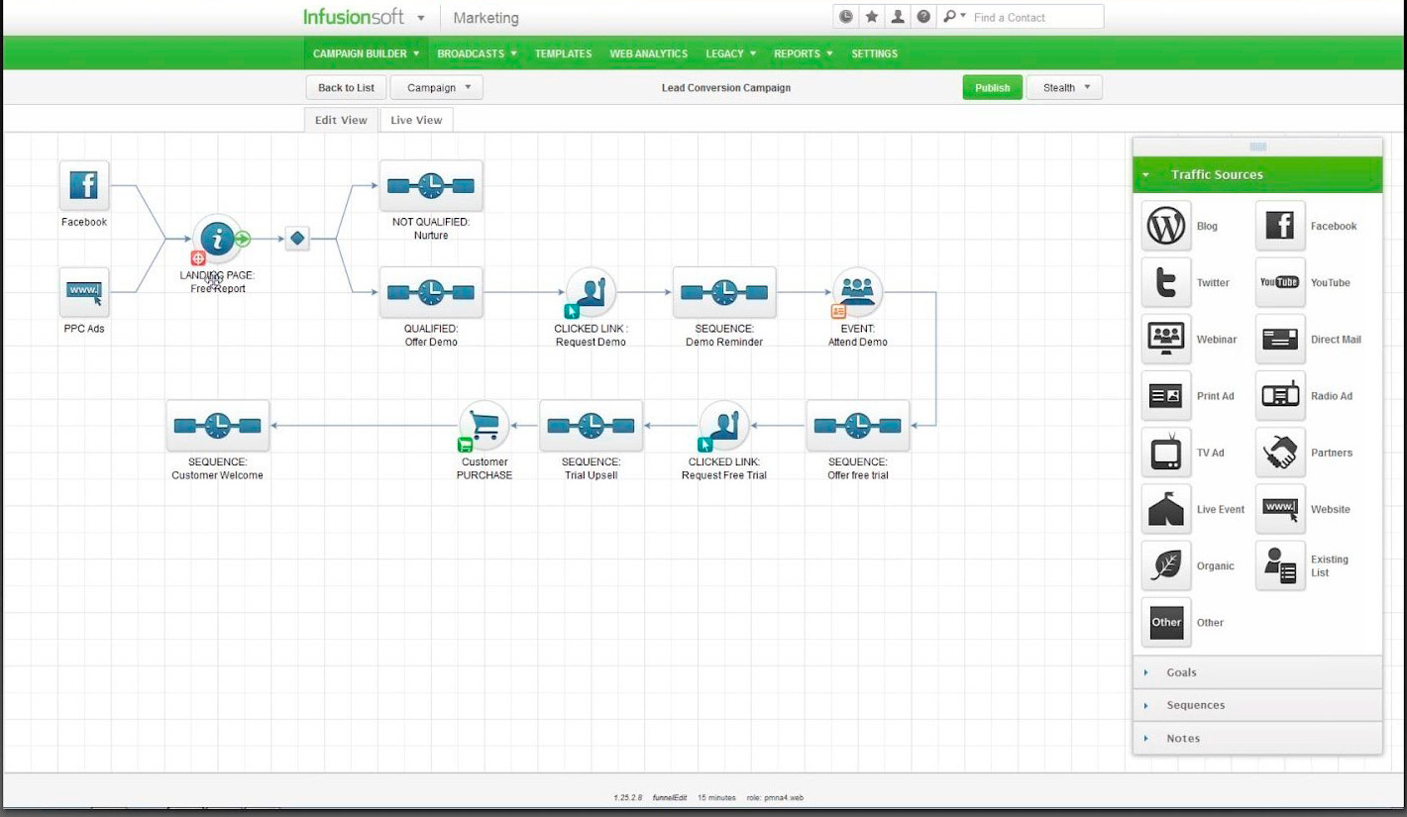This screenshot has width=1407, height=817.
Task: Switch to the Edit View tab
Action: (341, 120)
